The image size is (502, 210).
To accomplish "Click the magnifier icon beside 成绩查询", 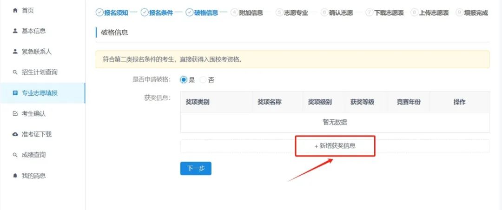I will click(x=15, y=155).
